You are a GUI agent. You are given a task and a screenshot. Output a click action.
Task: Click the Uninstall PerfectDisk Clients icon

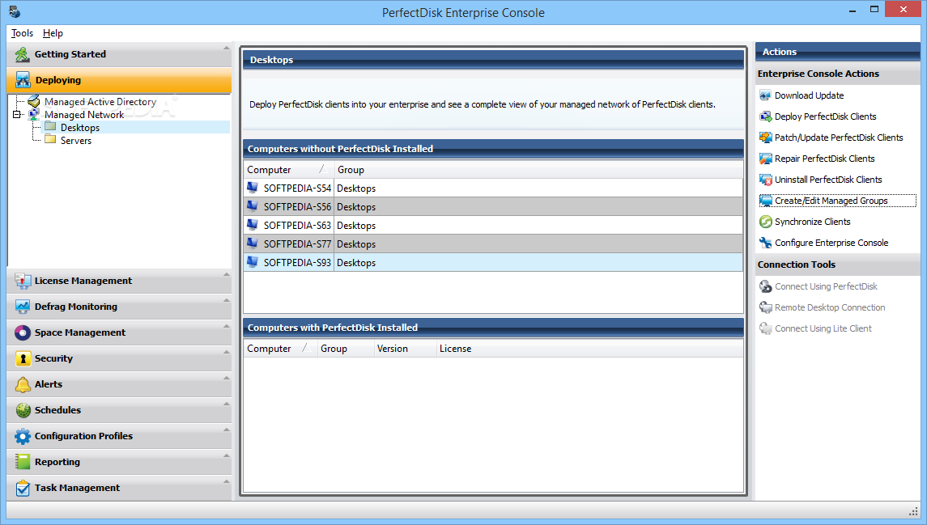(x=766, y=180)
